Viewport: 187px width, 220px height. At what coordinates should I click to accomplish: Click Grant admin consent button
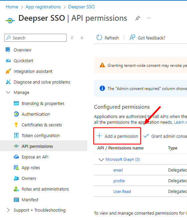point(165,136)
